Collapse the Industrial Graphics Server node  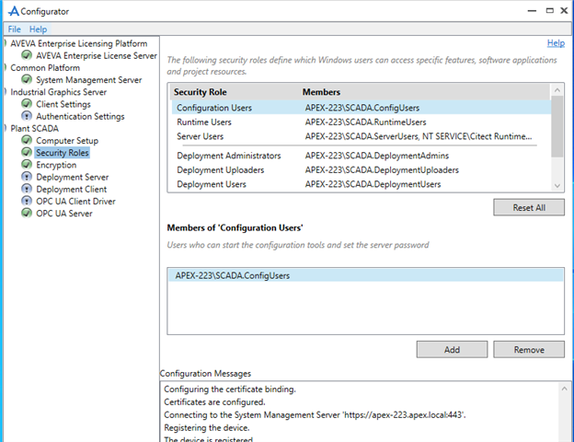coord(6,92)
